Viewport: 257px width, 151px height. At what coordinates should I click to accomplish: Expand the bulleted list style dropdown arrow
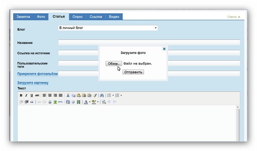coord(113,95)
